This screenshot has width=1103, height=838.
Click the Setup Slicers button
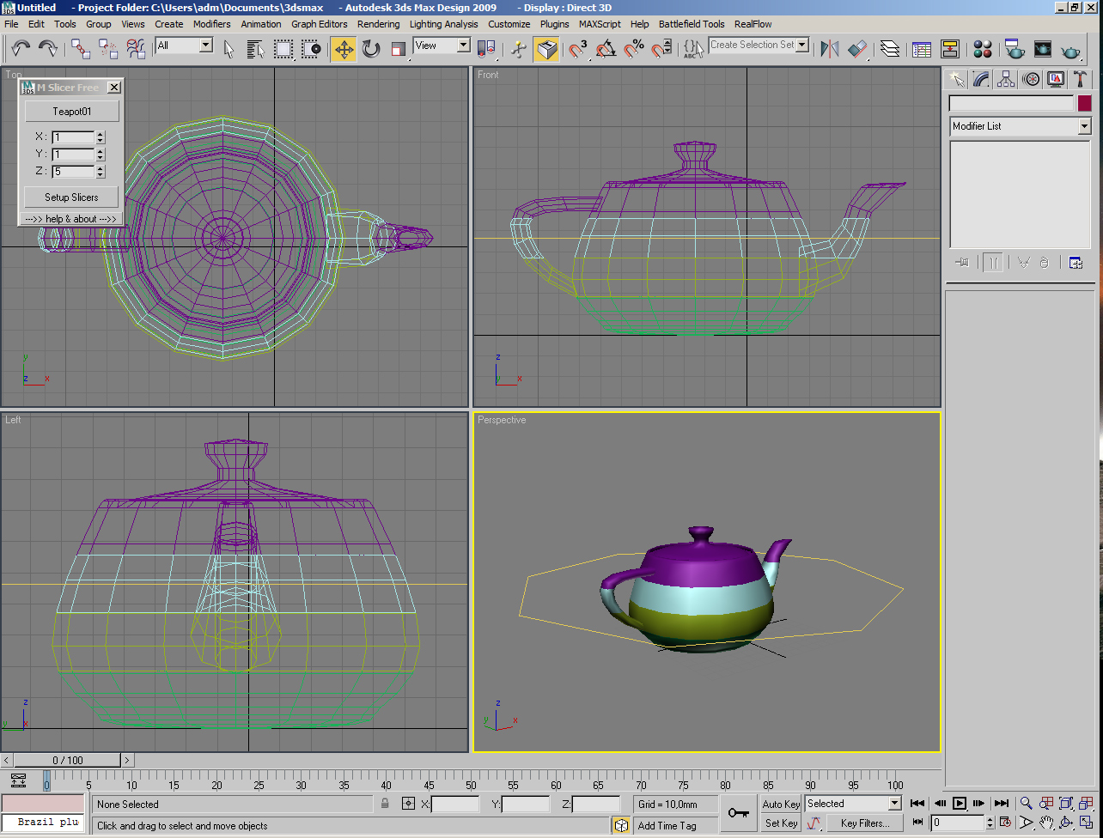71,197
